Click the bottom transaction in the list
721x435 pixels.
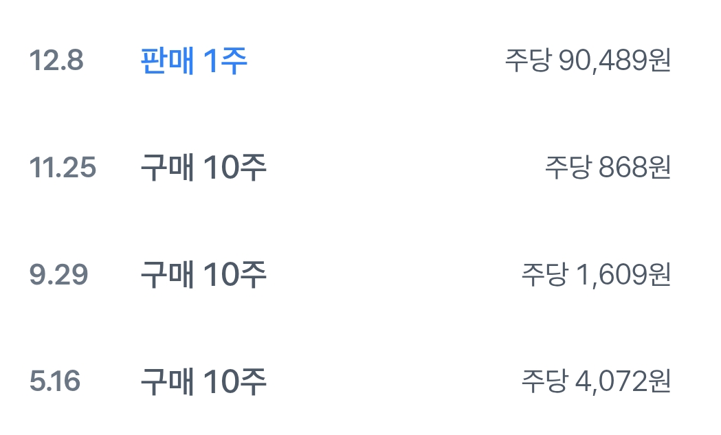click(357, 381)
